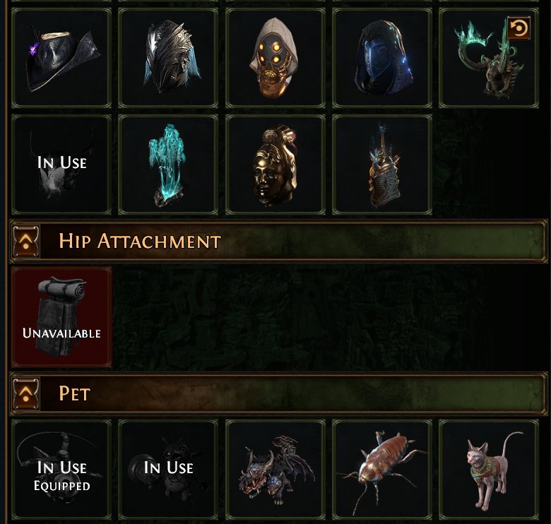Click the Hip Attachment header bar
Image resolution: width=551 pixels, height=524 pixels.
[x=278, y=242]
